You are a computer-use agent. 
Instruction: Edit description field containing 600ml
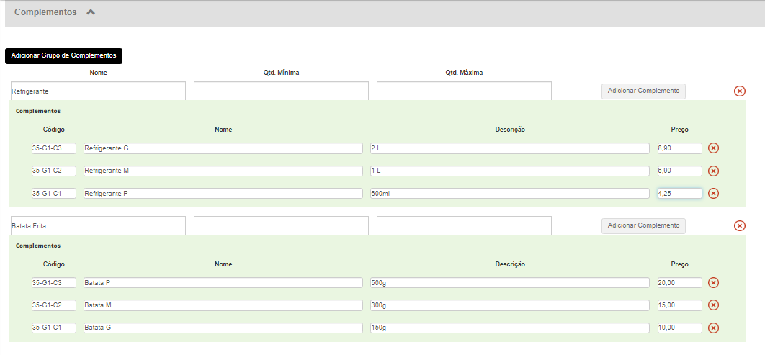coord(510,194)
